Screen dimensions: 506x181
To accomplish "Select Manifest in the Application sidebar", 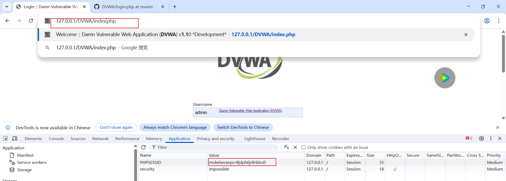I will tap(25, 155).
